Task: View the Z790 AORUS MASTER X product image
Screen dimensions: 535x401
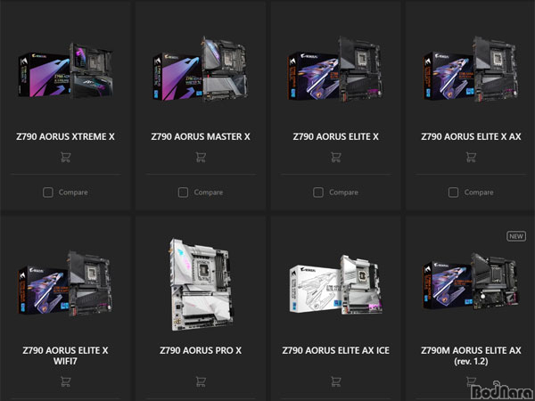Action: coord(201,70)
